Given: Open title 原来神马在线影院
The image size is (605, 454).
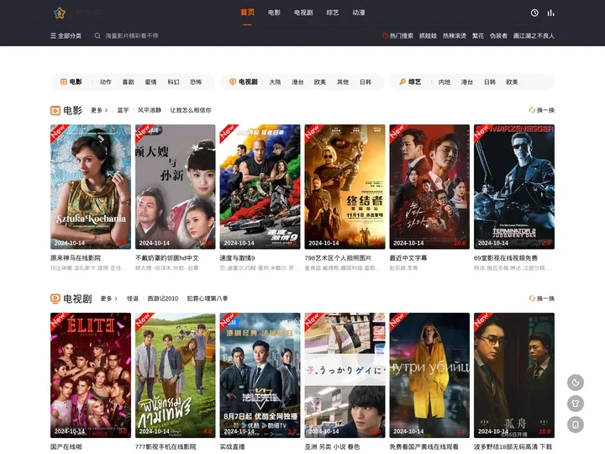Looking at the screenshot, I should click(x=76, y=258).
